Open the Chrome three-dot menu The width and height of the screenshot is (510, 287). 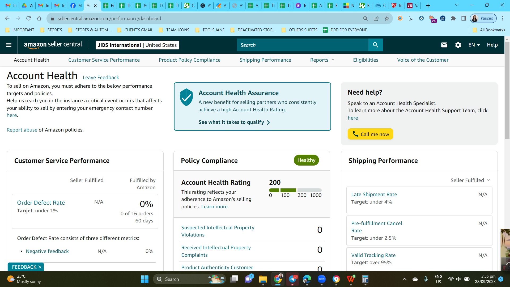point(503,18)
